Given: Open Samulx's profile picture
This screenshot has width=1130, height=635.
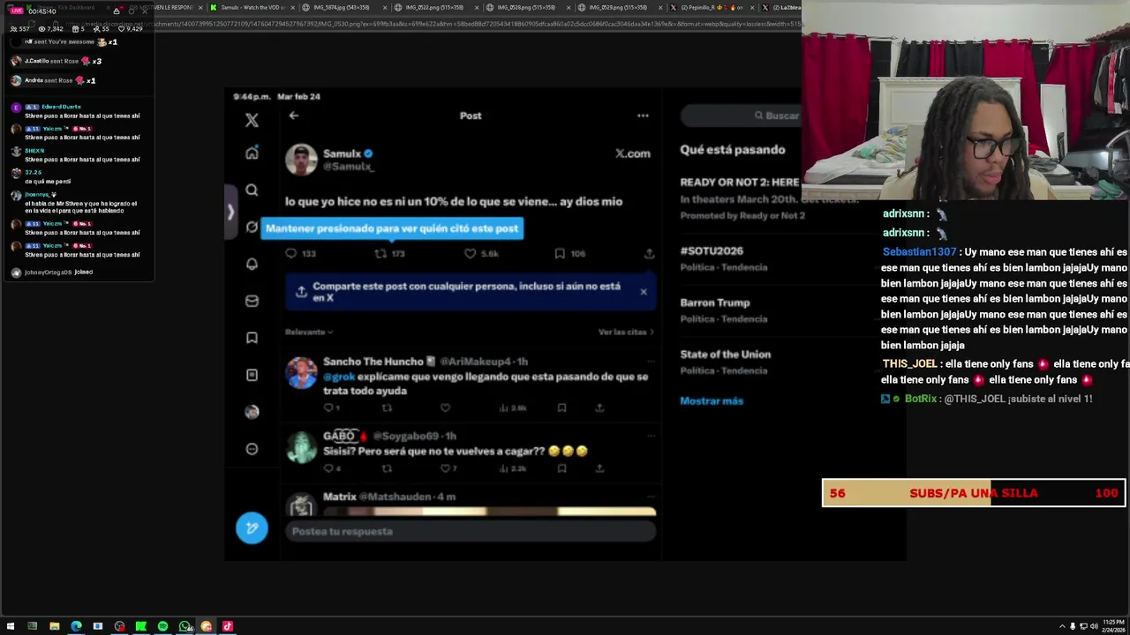Looking at the screenshot, I should pos(301,160).
